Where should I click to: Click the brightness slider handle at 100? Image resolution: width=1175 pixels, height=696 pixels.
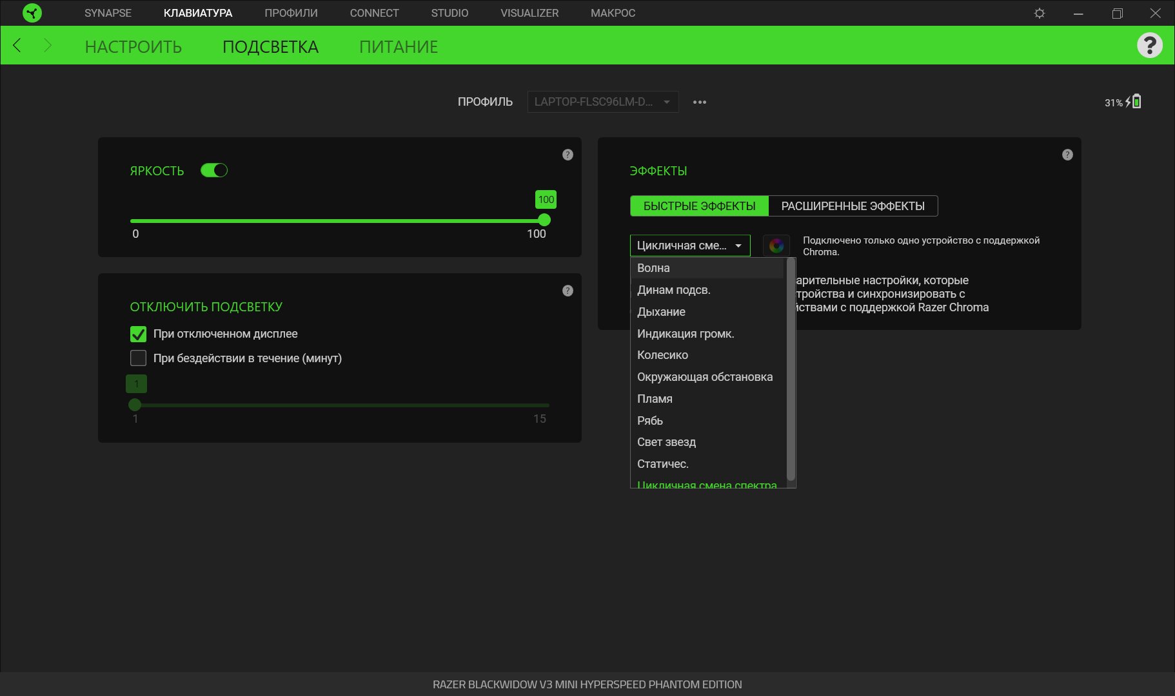(x=544, y=220)
